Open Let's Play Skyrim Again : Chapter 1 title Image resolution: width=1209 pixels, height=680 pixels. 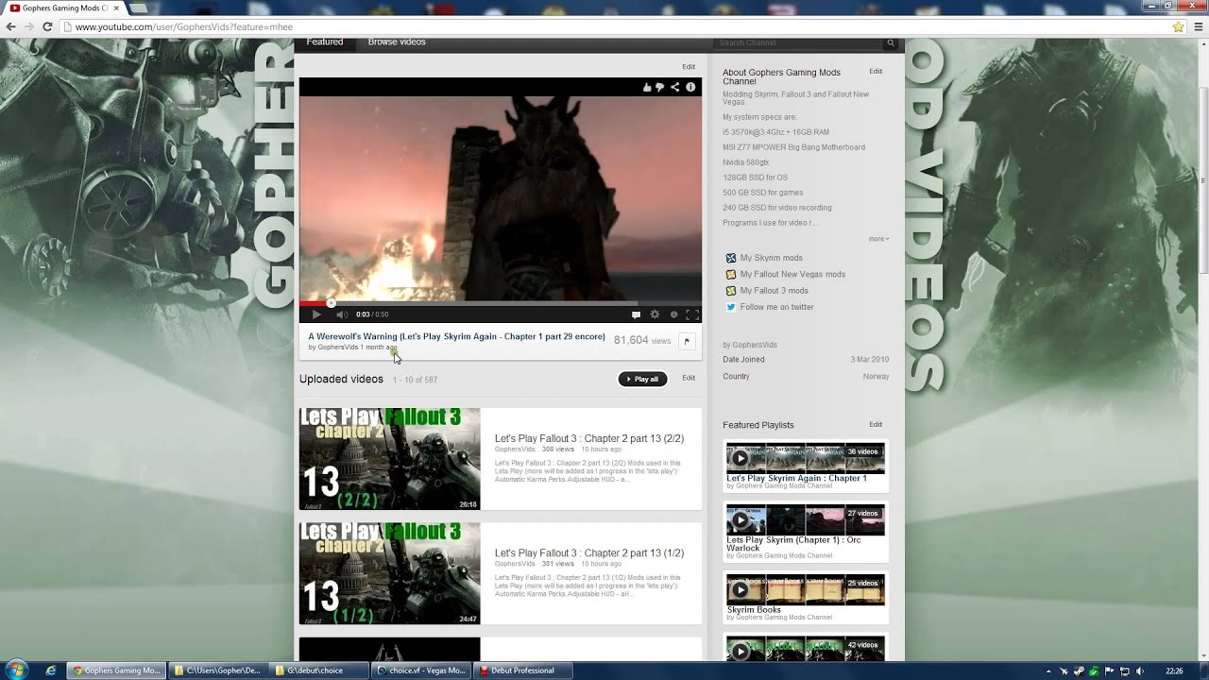(x=796, y=478)
